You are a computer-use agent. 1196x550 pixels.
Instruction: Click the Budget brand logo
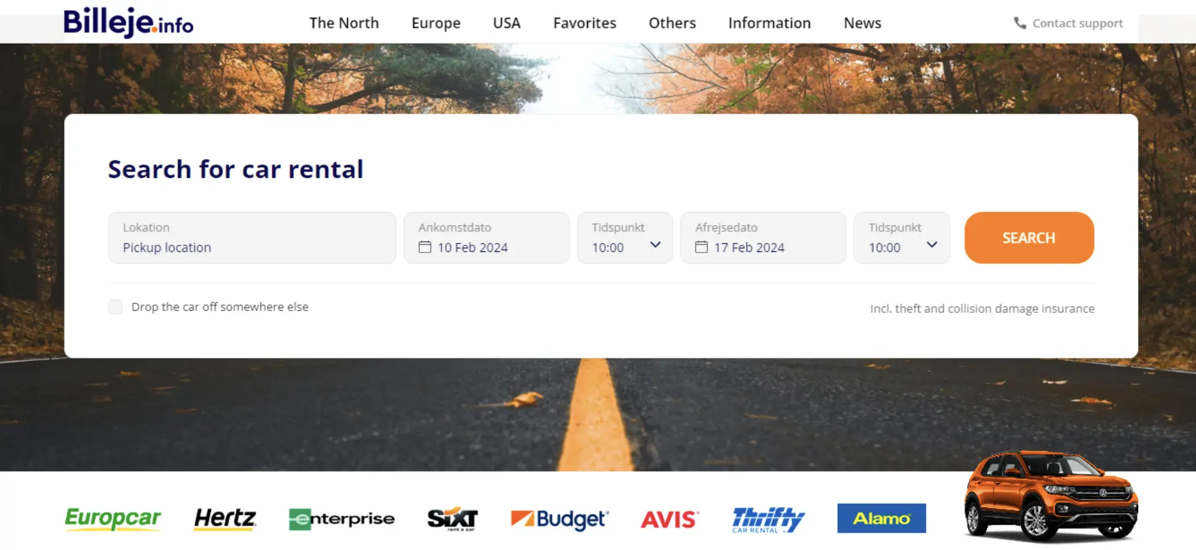coord(559,519)
